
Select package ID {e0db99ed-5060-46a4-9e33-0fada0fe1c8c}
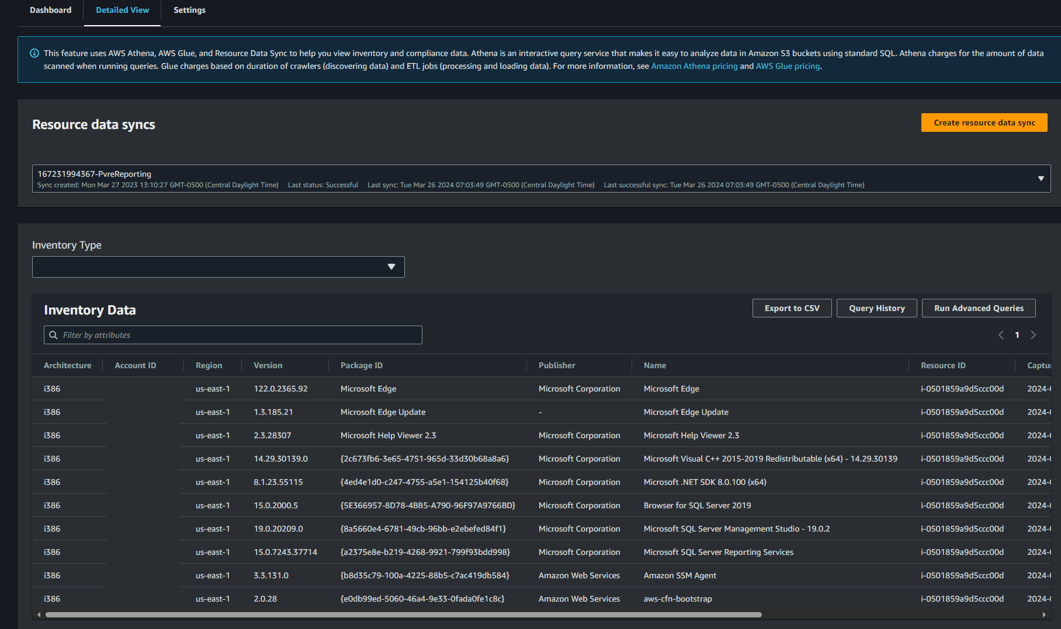click(x=422, y=599)
